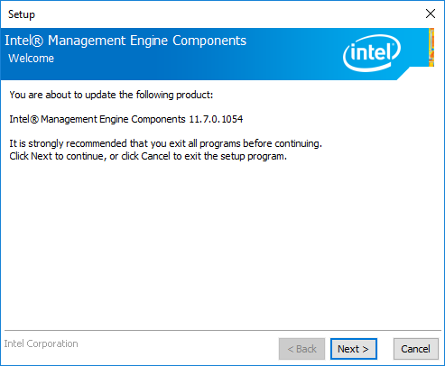Click the colorful chip image strip beside the logo
The width and height of the screenshot is (445, 366).
click(x=431, y=47)
